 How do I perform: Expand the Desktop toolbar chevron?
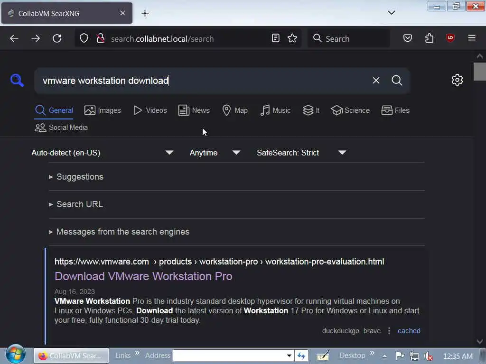coord(372,353)
